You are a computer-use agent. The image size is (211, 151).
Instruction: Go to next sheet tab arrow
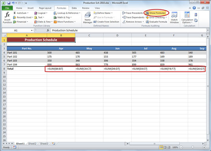click(9, 144)
